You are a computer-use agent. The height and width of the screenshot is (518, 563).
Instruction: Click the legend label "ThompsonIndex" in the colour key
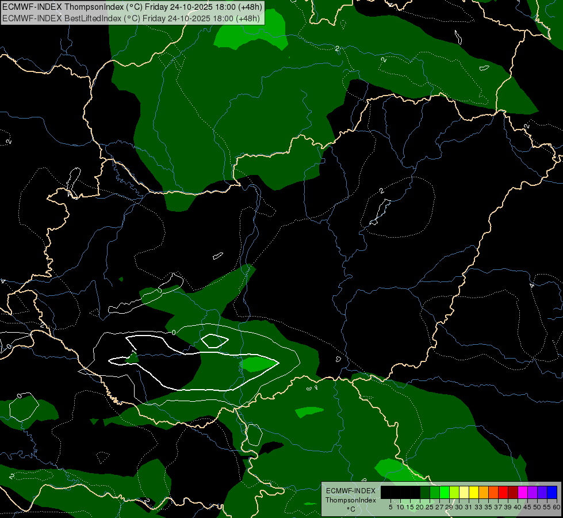pyautogui.click(x=351, y=500)
